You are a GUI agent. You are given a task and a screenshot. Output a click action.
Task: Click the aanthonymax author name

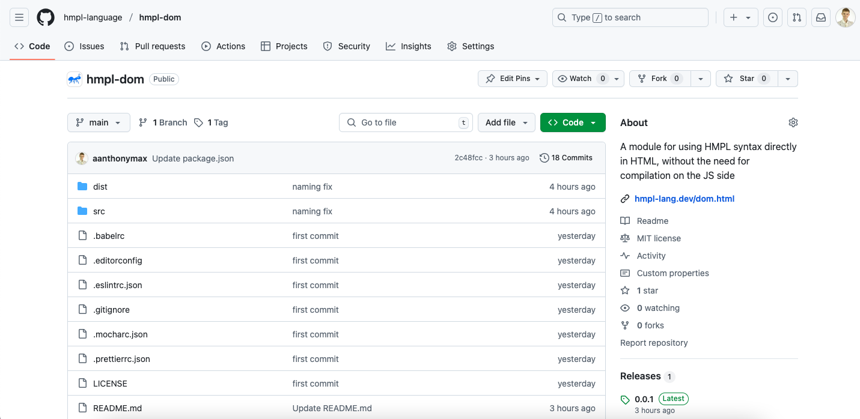[x=120, y=158]
